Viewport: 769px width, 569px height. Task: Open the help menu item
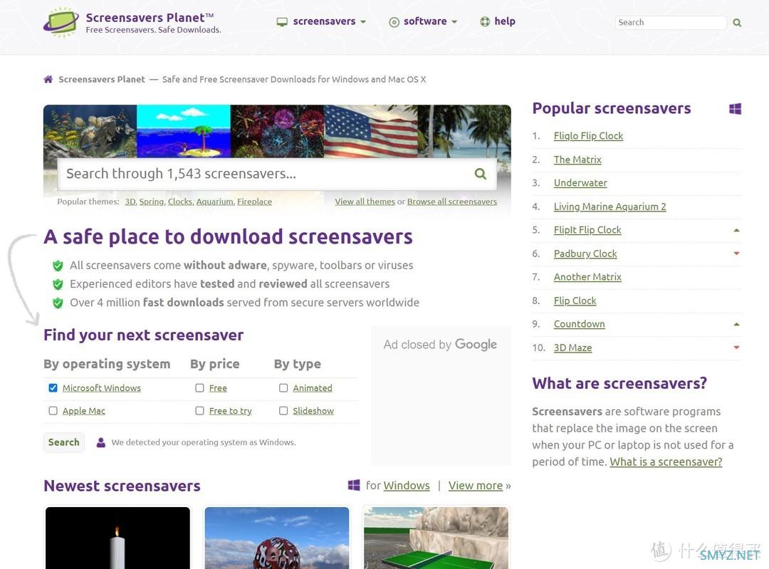coord(498,21)
